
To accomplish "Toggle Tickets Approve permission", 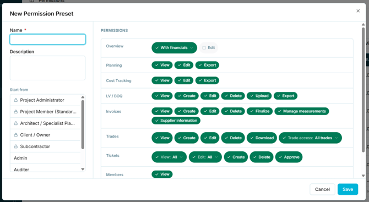I will (289, 157).
